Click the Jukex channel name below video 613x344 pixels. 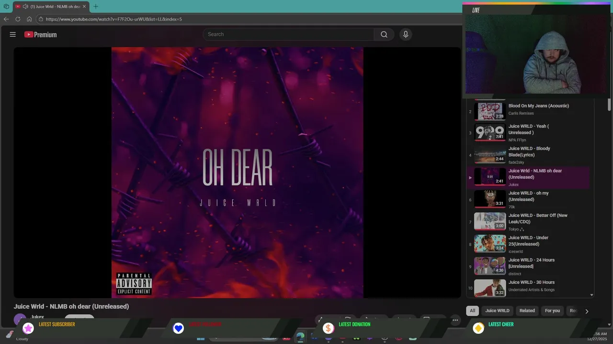click(x=37, y=317)
